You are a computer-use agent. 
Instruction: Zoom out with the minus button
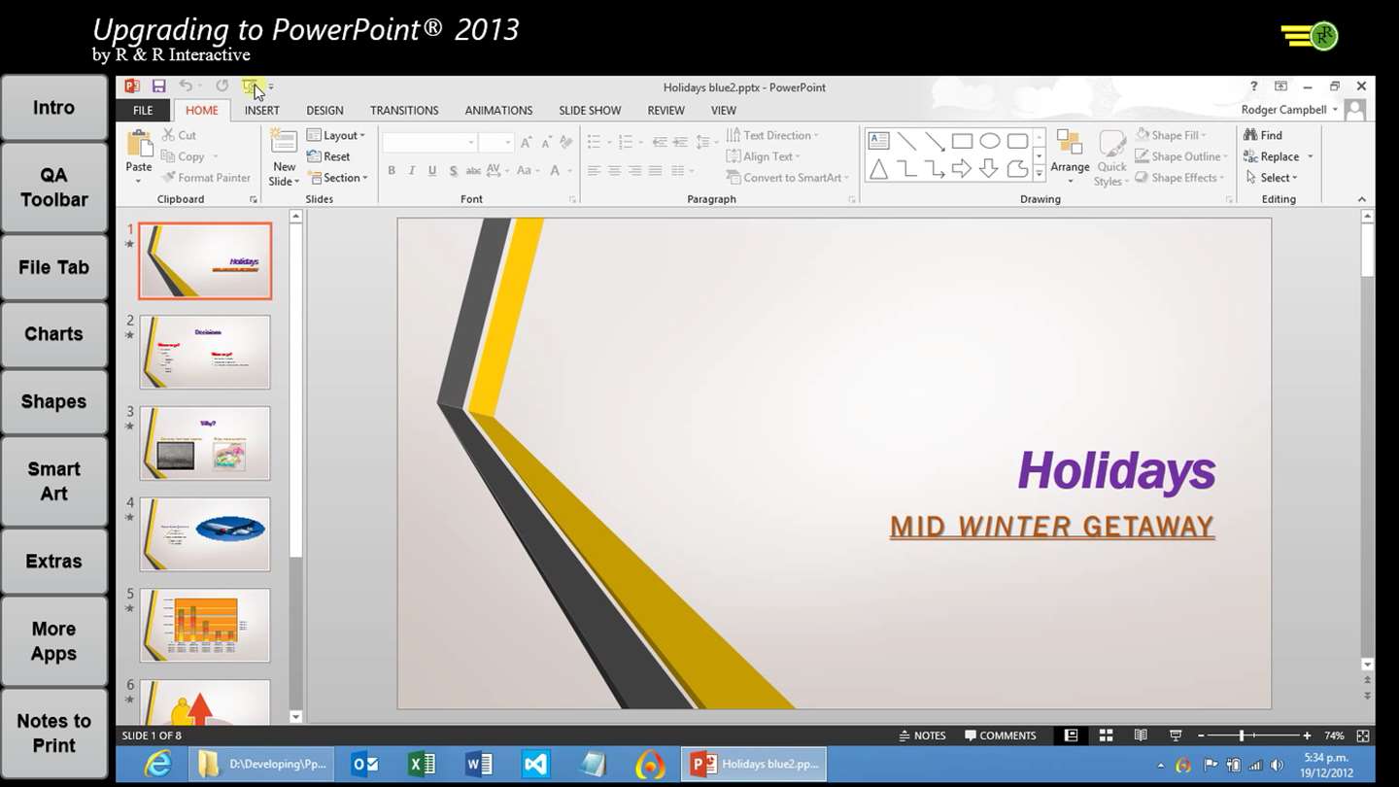point(1201,736)
